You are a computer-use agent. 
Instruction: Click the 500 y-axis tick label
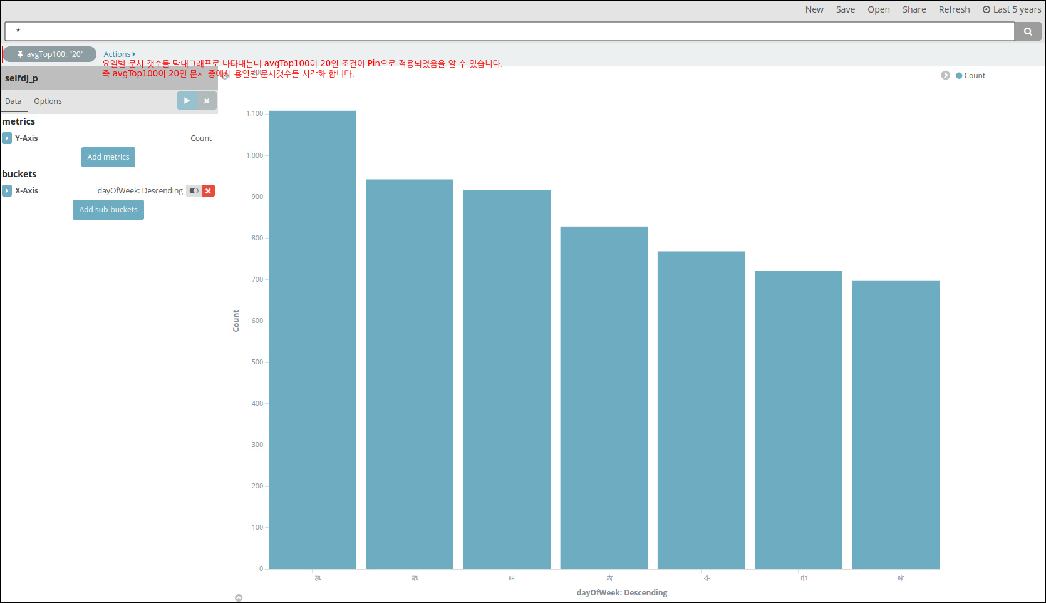click(x=257, y=362)
